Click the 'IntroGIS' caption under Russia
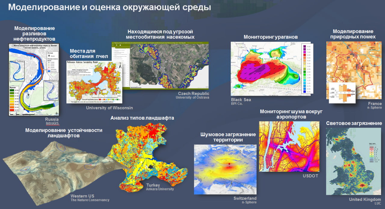Image resolution: width=385 pixels, height=209 pixels. [x=52, y=123]
